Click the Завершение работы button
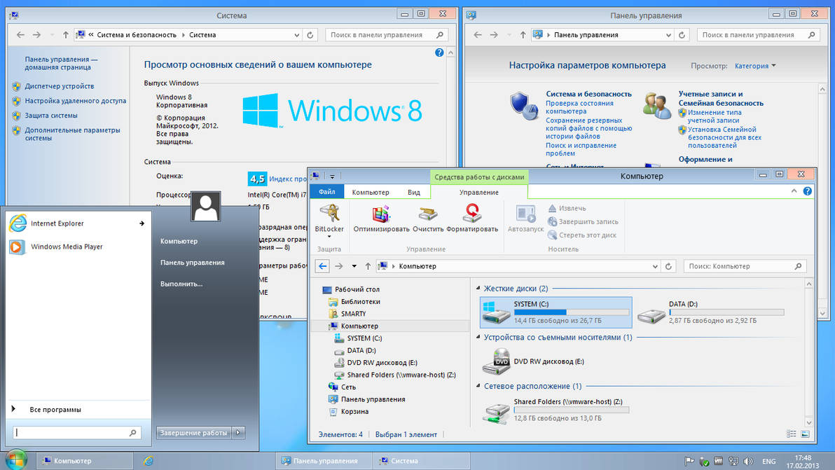Image resolution: width=835 pixels, height=470 pixels. coord(193,433)
